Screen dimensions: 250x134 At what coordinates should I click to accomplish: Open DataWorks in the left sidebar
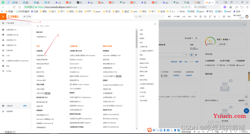click(17, 61)
